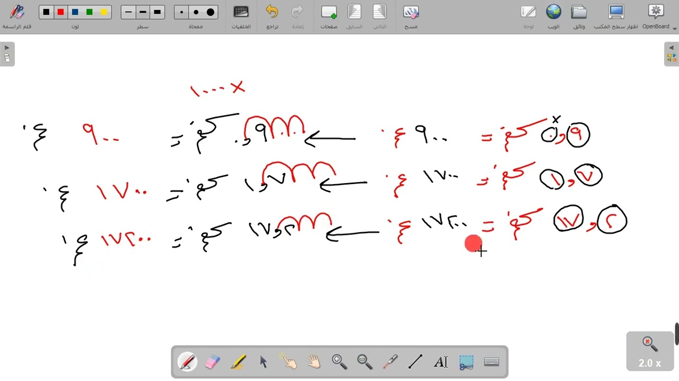Choose the text AI tool
Screen dimensions: 679x381
[441, 362]
